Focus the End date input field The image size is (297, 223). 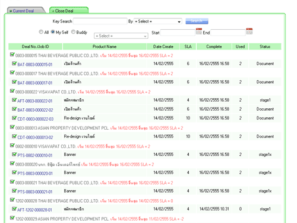pos(228,33)
